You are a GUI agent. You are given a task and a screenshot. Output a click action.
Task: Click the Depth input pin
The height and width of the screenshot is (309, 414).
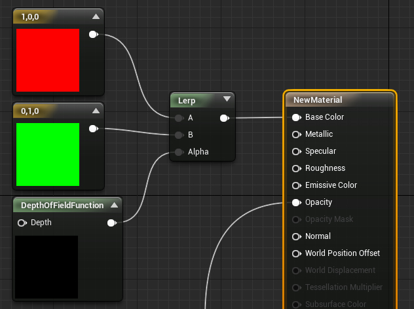tap(22, 223)
